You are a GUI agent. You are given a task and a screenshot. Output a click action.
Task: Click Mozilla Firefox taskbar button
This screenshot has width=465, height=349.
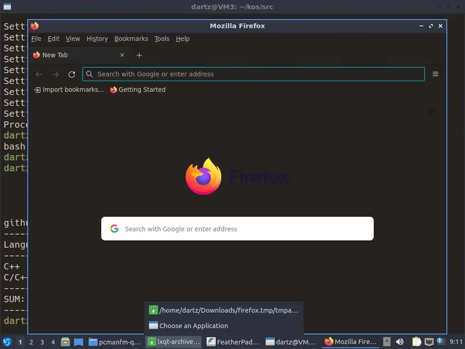pos(351,342)
